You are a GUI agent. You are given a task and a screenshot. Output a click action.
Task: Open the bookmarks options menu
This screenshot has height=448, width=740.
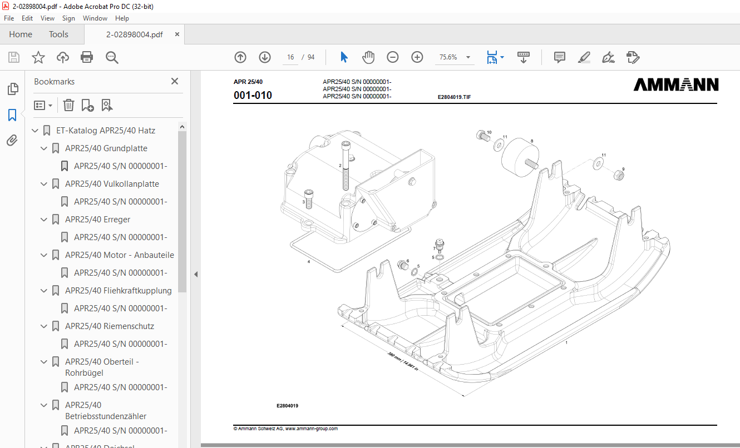point(43,105)
